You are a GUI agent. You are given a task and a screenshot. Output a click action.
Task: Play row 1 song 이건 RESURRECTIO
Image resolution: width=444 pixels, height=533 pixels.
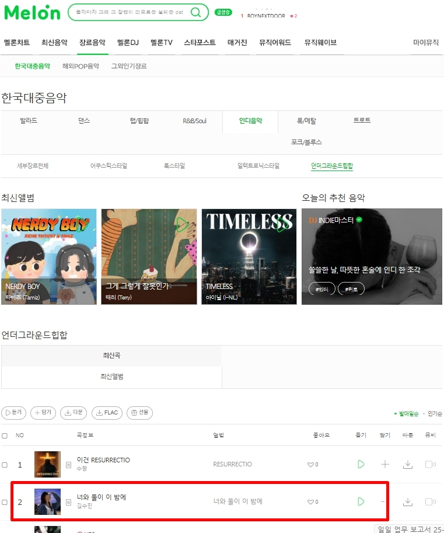[361, 464]
